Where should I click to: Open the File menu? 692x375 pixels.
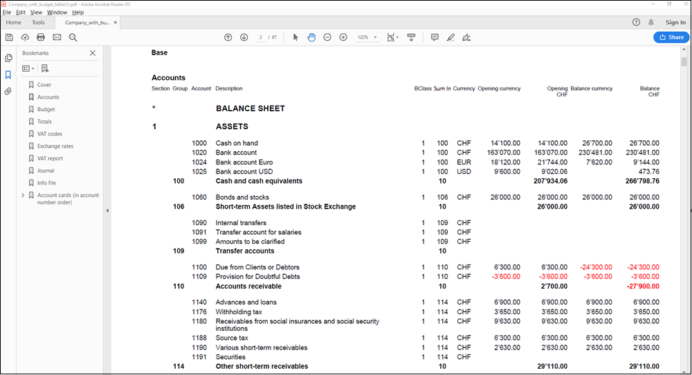pyautogui.click(x=7, y=12)
